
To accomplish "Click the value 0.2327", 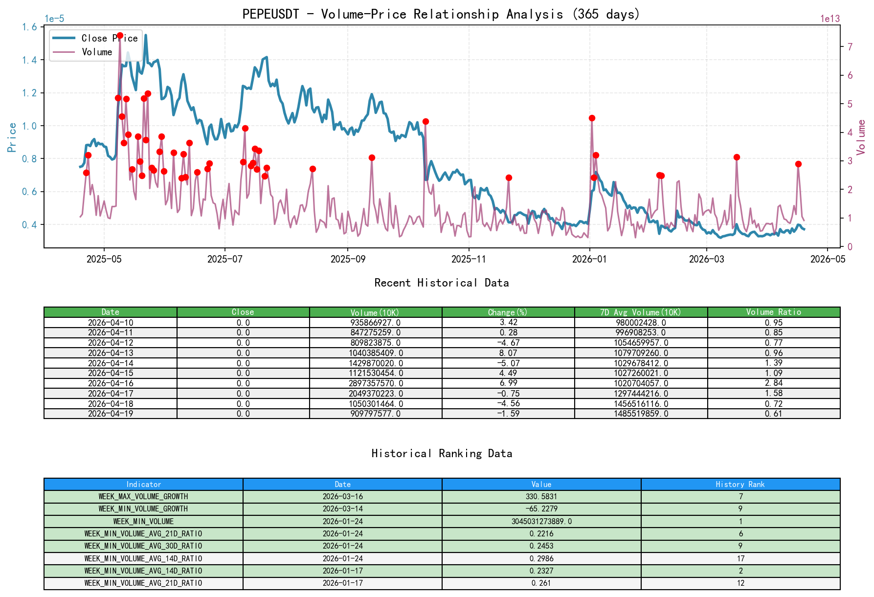I will click(x=541, y=571).
